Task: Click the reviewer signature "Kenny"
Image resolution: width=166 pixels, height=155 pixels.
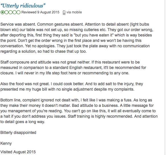Action: click(6, 143)
